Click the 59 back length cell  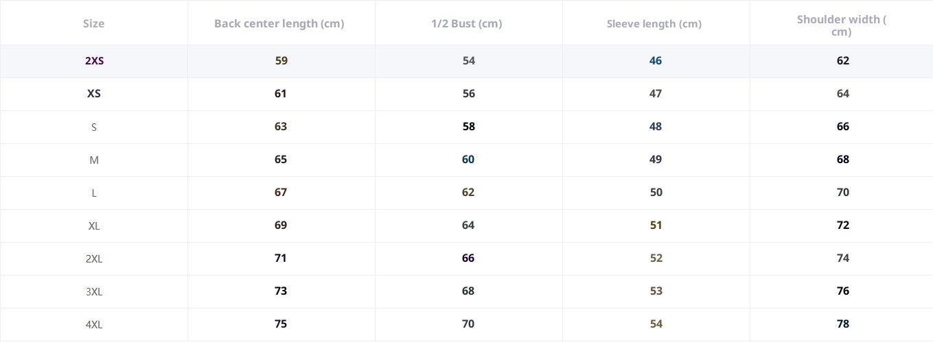[281, 61]
